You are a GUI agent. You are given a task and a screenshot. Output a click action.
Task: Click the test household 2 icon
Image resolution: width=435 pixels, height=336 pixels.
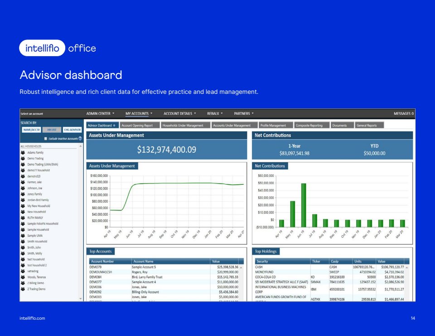click(23, 265)
